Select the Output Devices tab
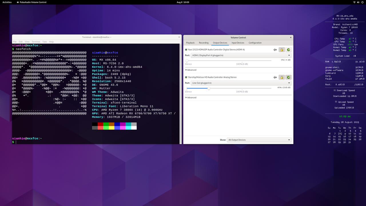 (220, 43)
